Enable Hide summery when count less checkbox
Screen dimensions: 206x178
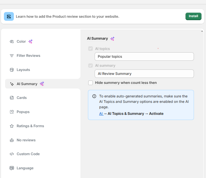[90, 83]
